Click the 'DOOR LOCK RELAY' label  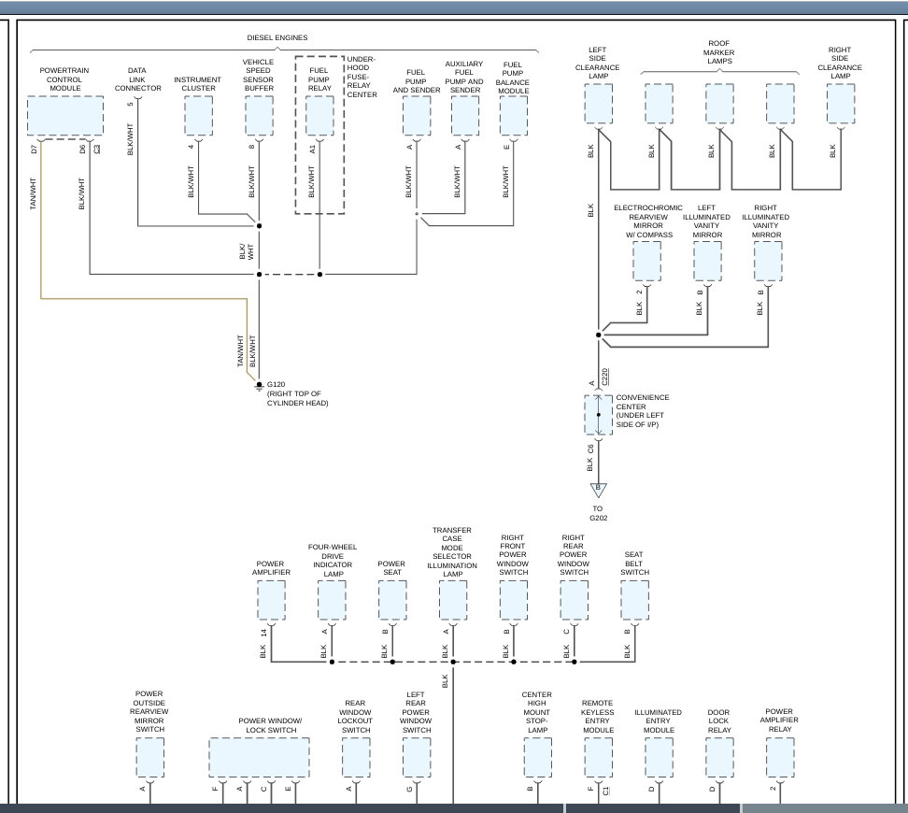coord(718,721)
